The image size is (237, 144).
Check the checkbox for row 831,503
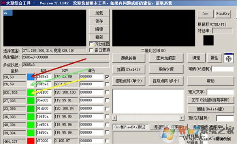click(x=107, y=92)
